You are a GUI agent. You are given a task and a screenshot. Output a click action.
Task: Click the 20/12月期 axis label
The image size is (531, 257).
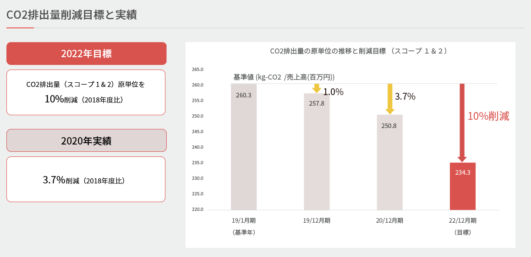(x=389, y=220)
